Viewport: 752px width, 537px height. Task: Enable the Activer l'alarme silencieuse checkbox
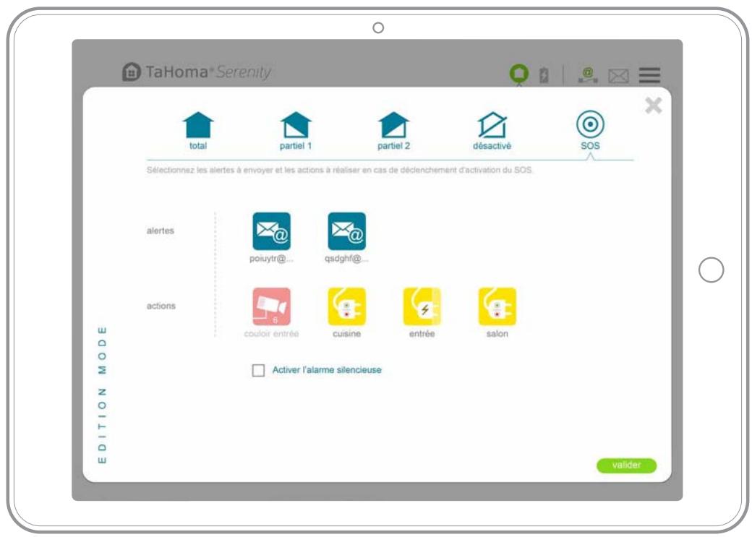point(258,370)
